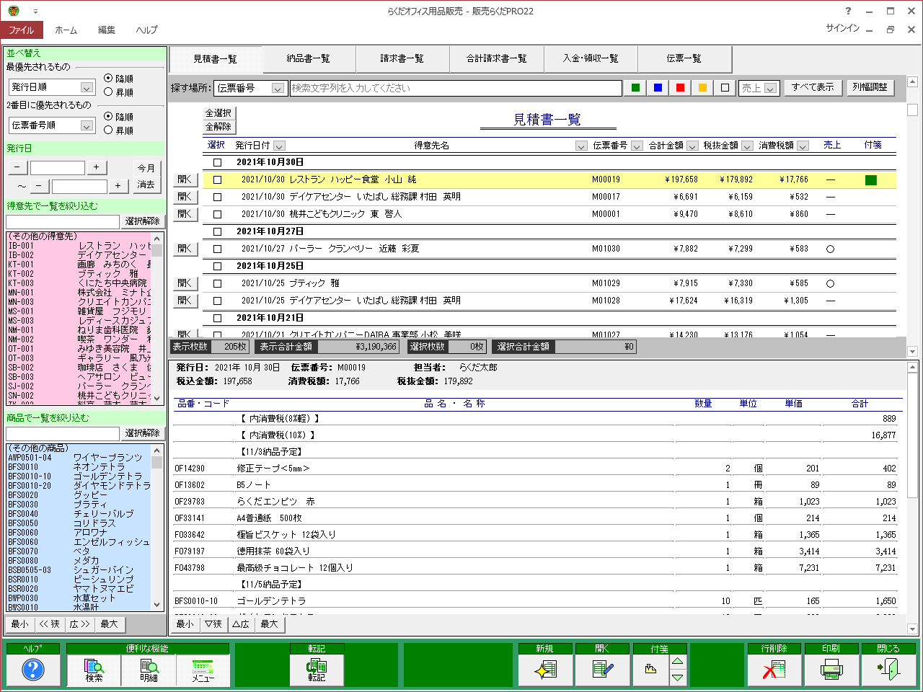Open the 探す場所 伝票番号 dropdown
923x692 pixels.
coord(278,88)
